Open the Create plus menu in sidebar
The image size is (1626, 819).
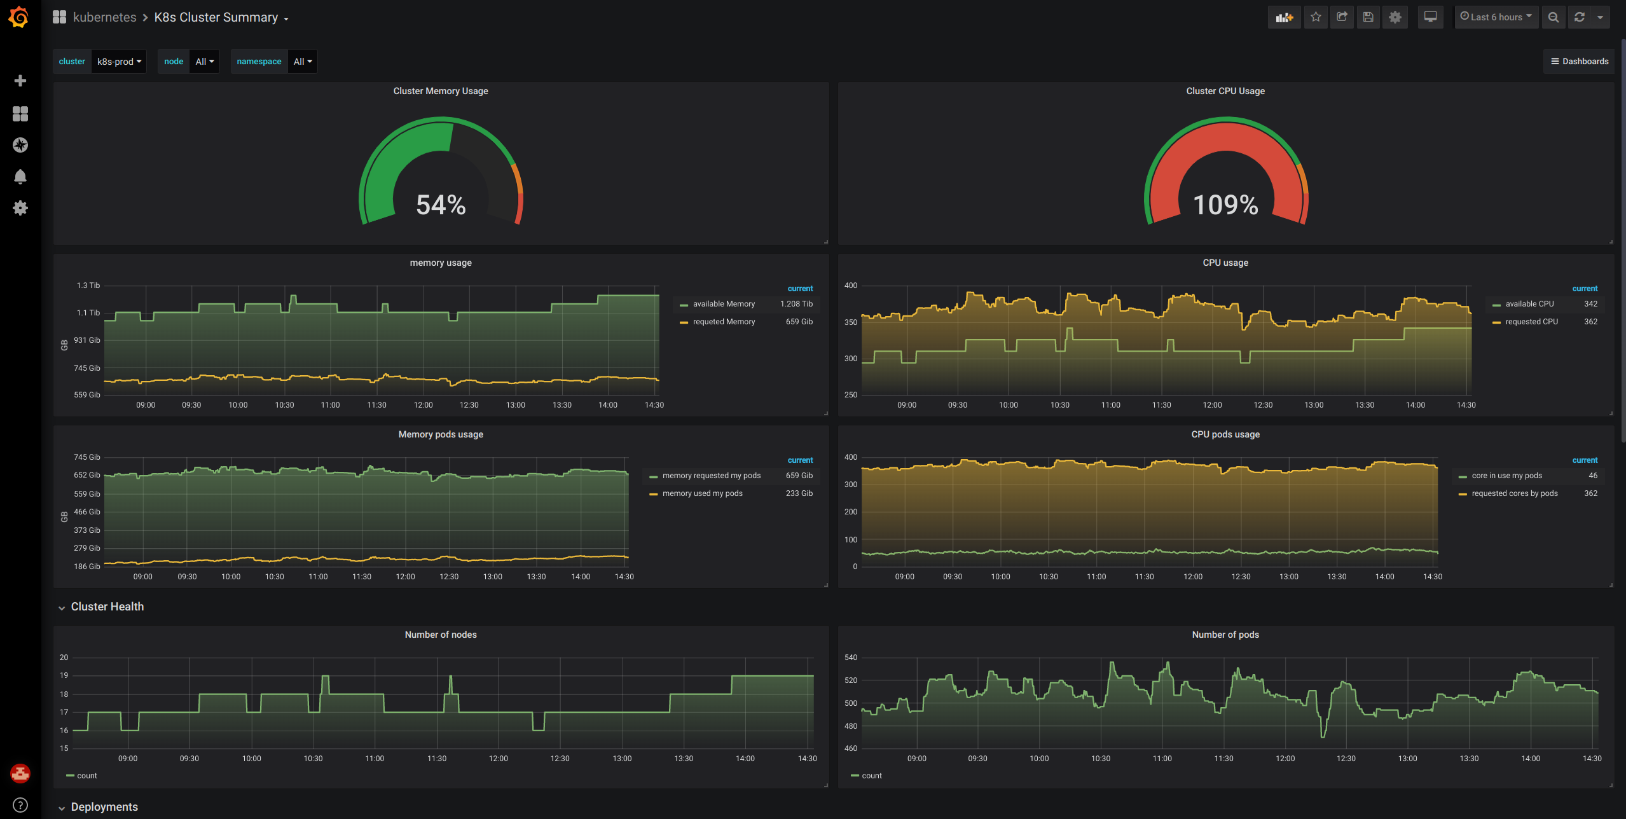20,81
